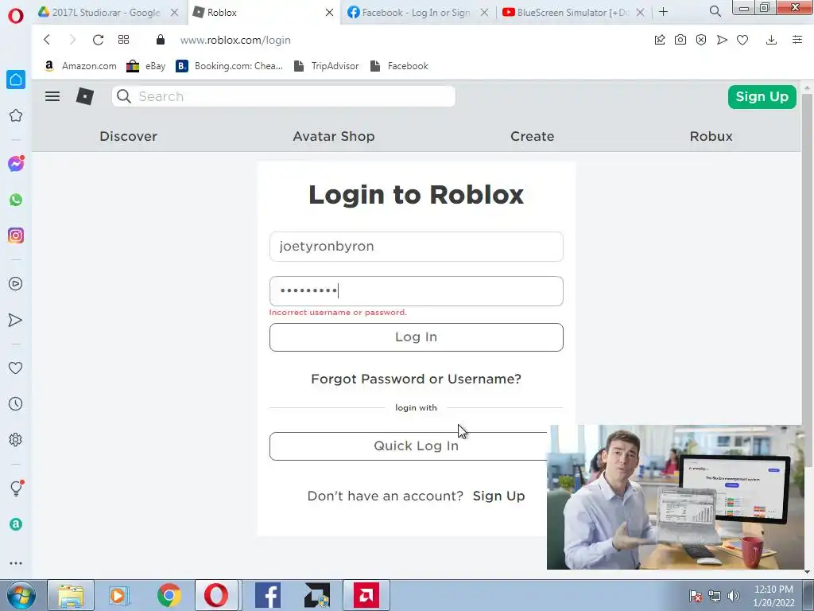The image size is (814, 611).
Task: Open a new tab with plus button
Action: click(664, 11)
